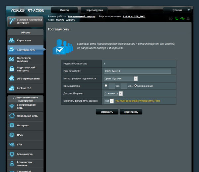Click the Отменить cancel button
199x172 pixels.
coord(107,112)
